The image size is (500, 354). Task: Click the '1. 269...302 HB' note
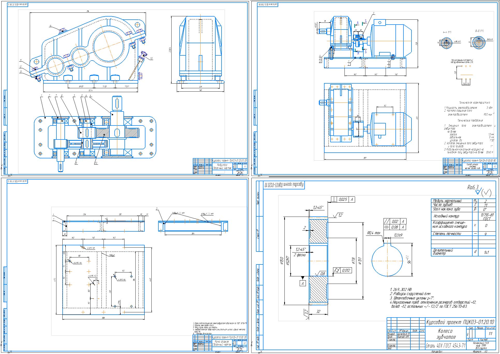pos(401,290)
